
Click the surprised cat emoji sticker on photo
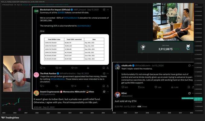coord(160,34)
